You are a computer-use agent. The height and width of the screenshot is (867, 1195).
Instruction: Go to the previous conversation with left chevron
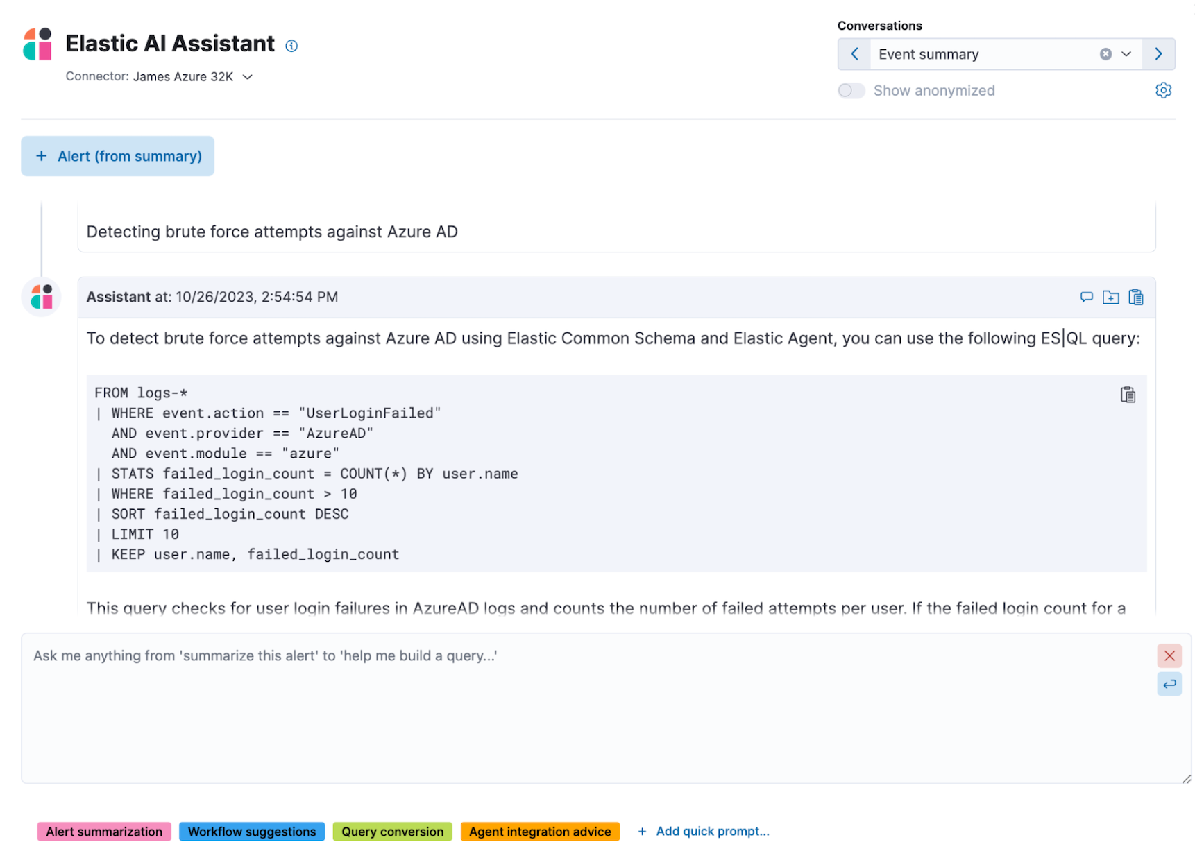click(x=854, y=54)
